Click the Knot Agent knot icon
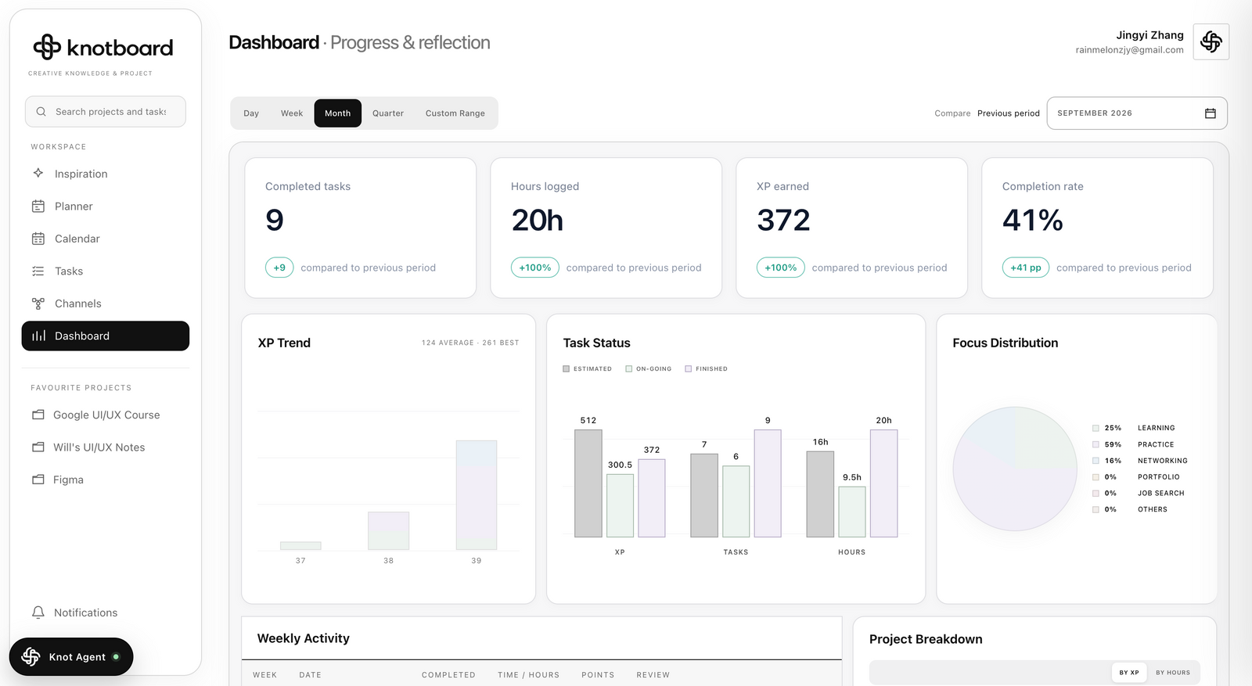Image resolution: width=1252 pixels, height=686 pixels. (x=31, y=656)
